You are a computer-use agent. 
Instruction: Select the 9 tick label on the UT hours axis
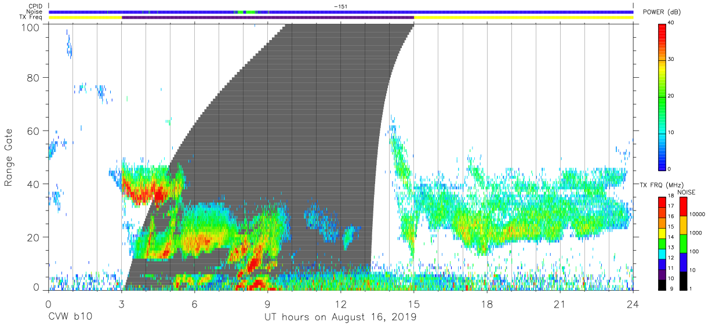click(x=268, y=303)
